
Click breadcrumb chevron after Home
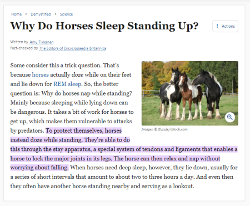point(26,14)
